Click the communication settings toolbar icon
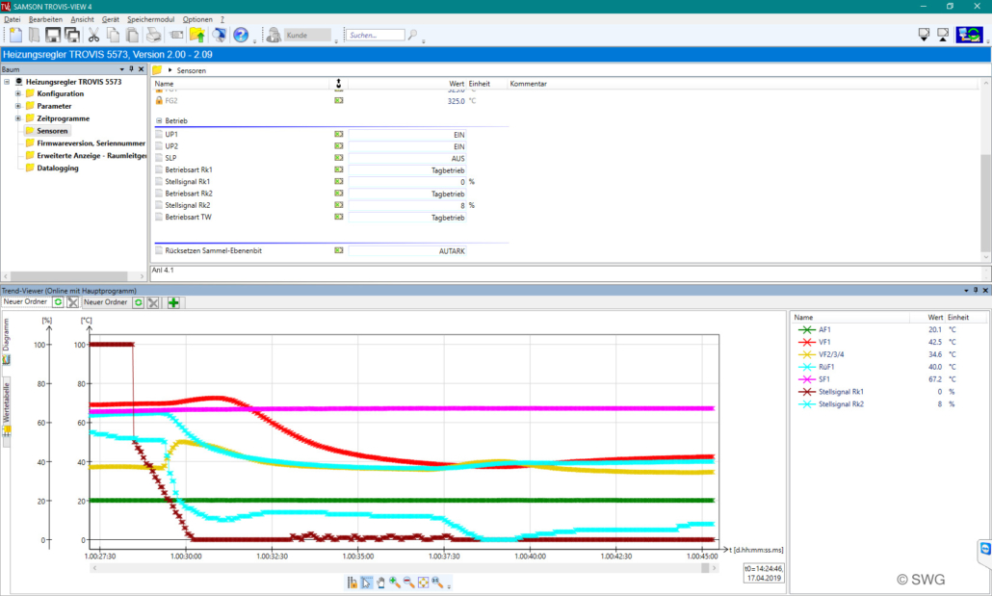992x596 pixels. coord(219,35)
